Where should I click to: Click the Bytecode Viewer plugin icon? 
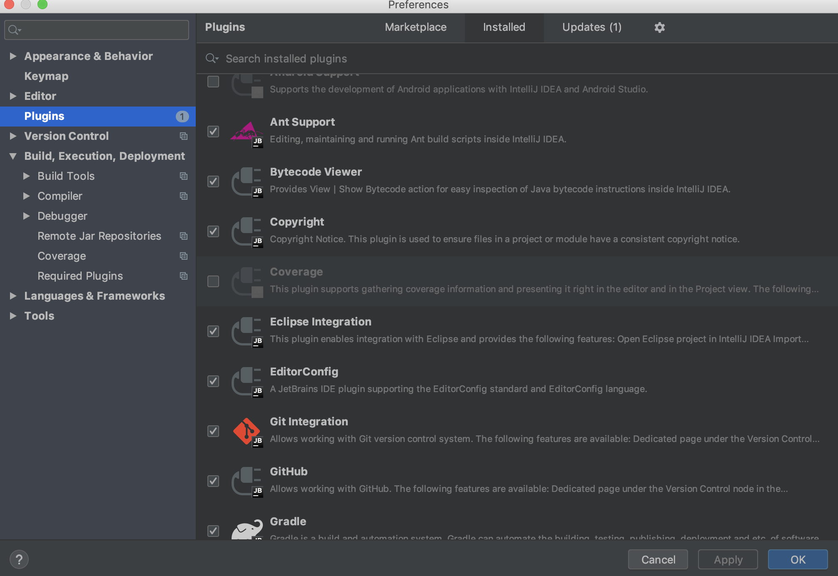point(247,182)
